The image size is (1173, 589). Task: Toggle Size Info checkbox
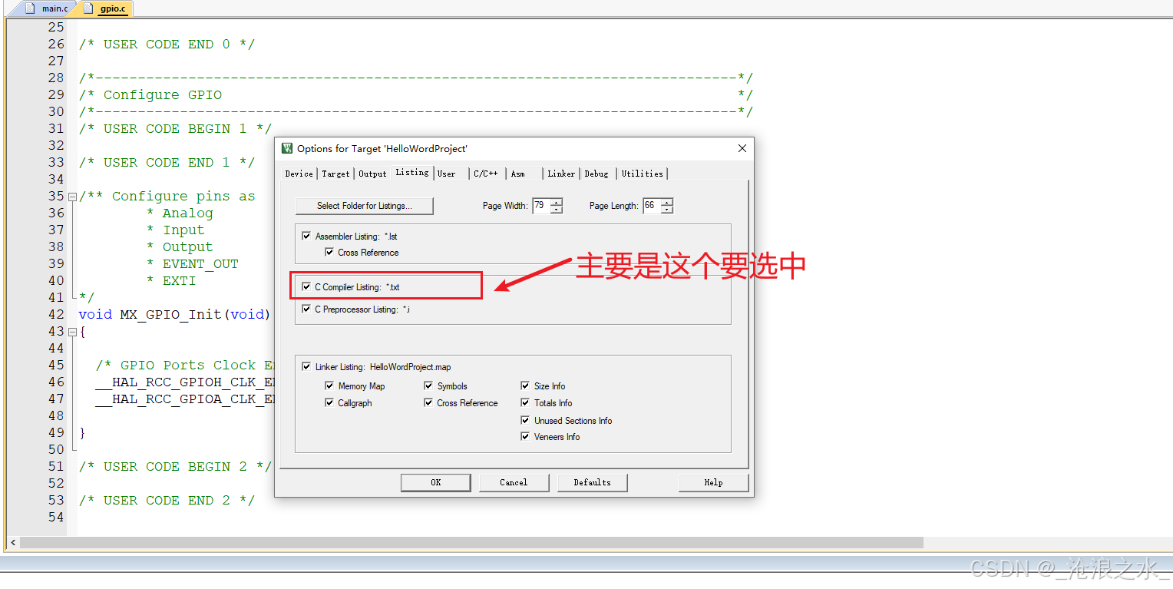pyautogui.click(x=525, y=386)
